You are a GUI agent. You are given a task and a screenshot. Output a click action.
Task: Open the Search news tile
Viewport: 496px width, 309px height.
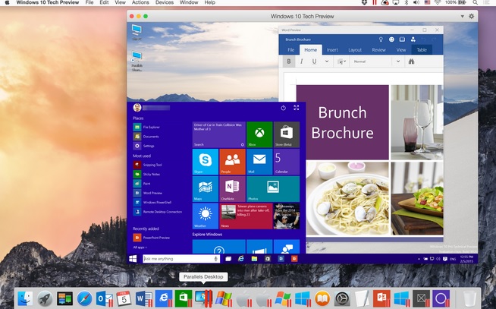(x=219, y=134)
